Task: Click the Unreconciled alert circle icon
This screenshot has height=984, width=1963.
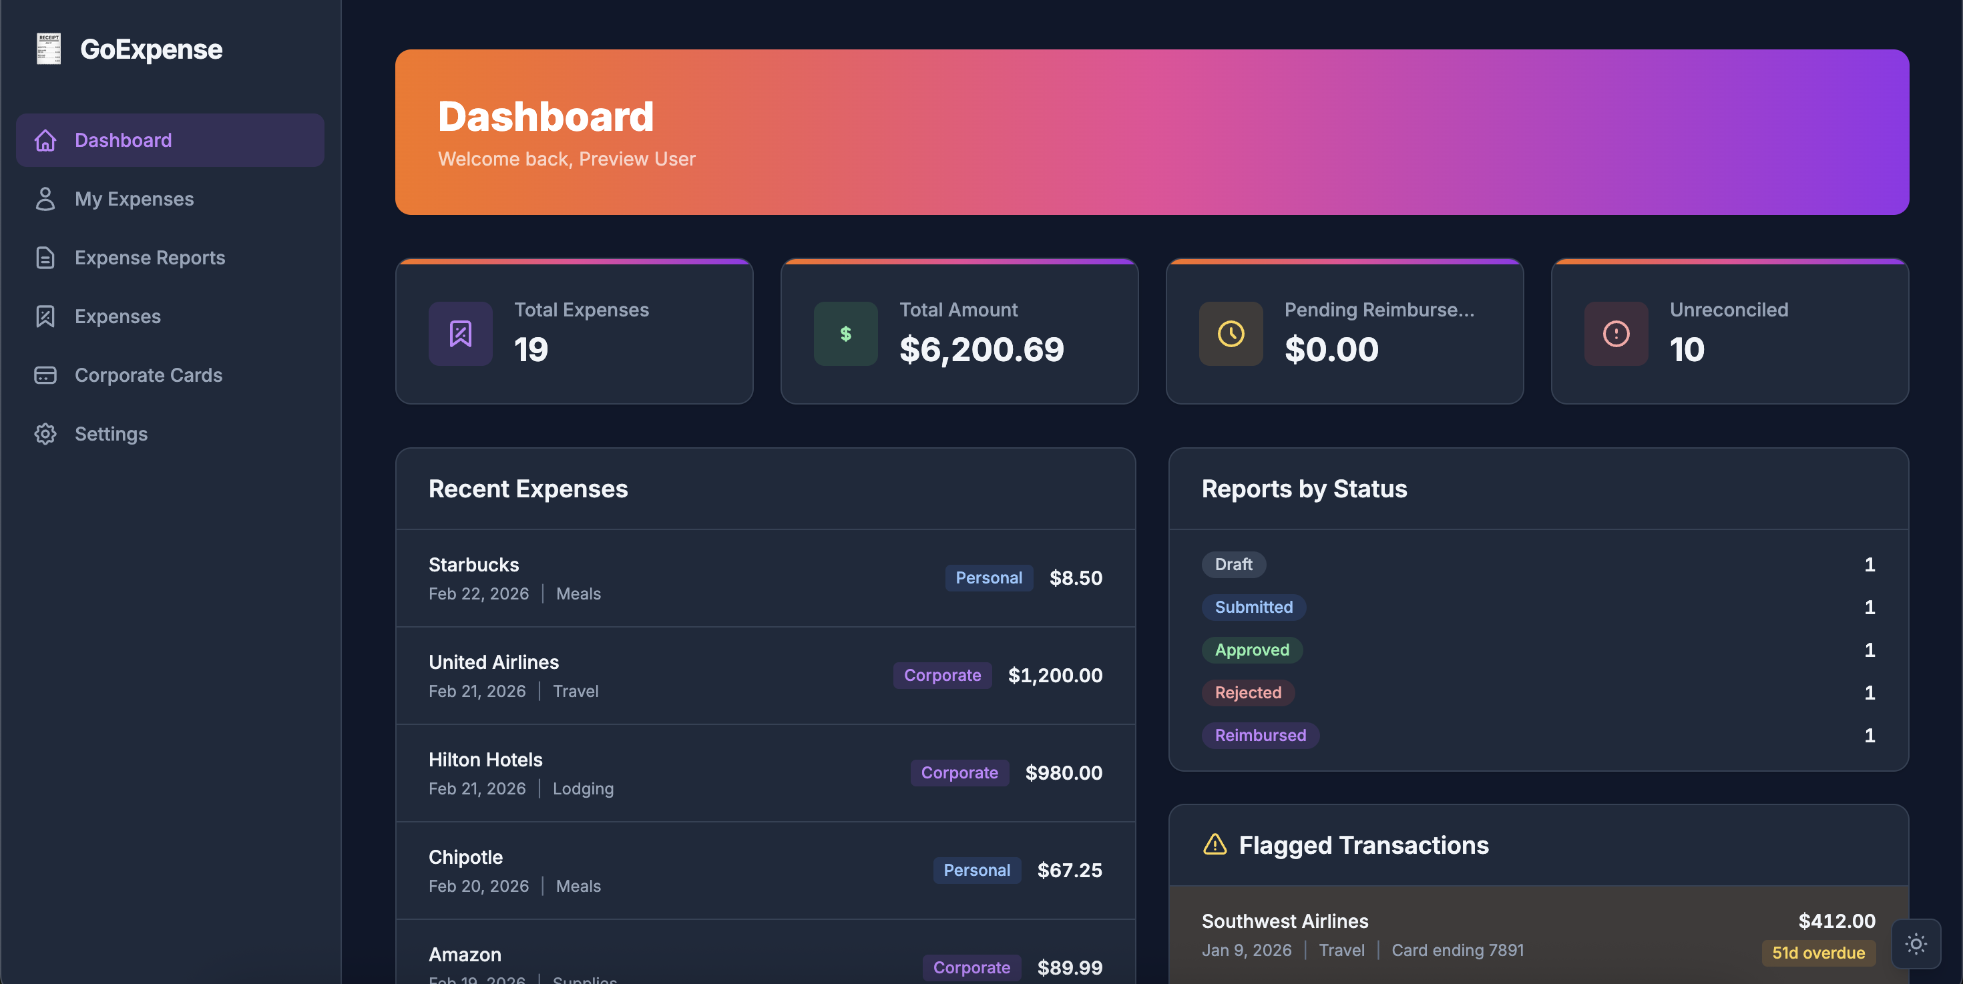Action: pos(1616,334)
